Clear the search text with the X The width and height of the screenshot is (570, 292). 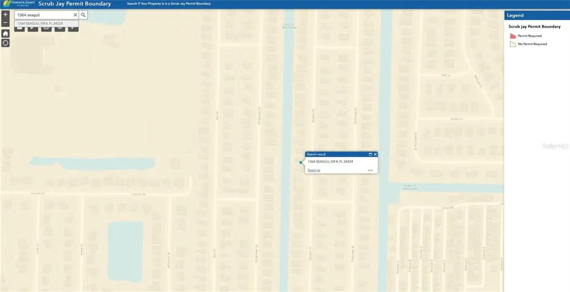coord(75,15)
